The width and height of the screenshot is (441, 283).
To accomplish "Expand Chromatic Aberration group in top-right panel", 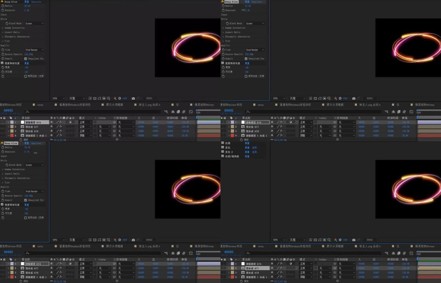I will pos(223,37).
